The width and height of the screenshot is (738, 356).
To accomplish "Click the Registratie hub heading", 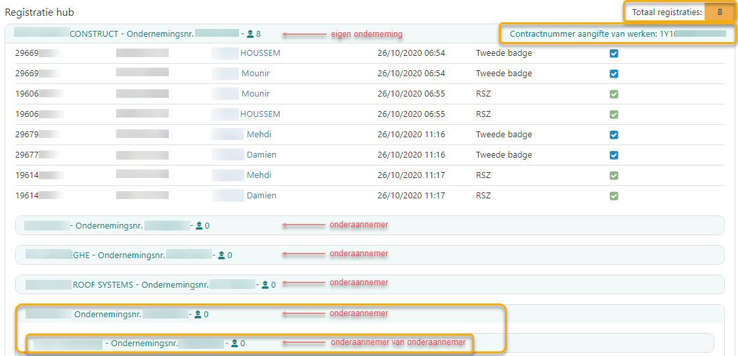I will point(39,12).
